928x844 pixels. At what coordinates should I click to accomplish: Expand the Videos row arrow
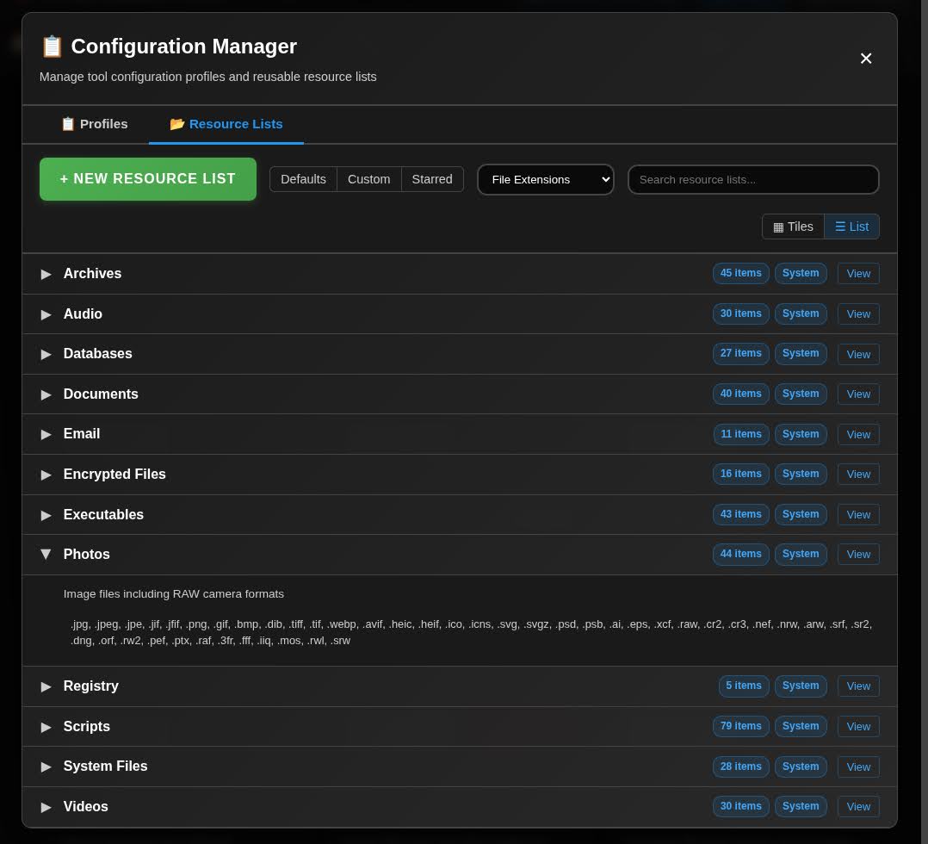46,807
